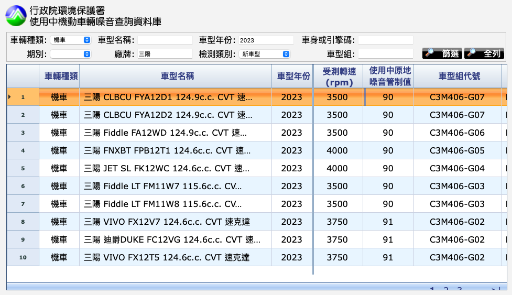The height and width of the screenshot is (295, 512).
Task: Click noise value 91 in VIVO FX12V7 row
Action: coord(388,222)
